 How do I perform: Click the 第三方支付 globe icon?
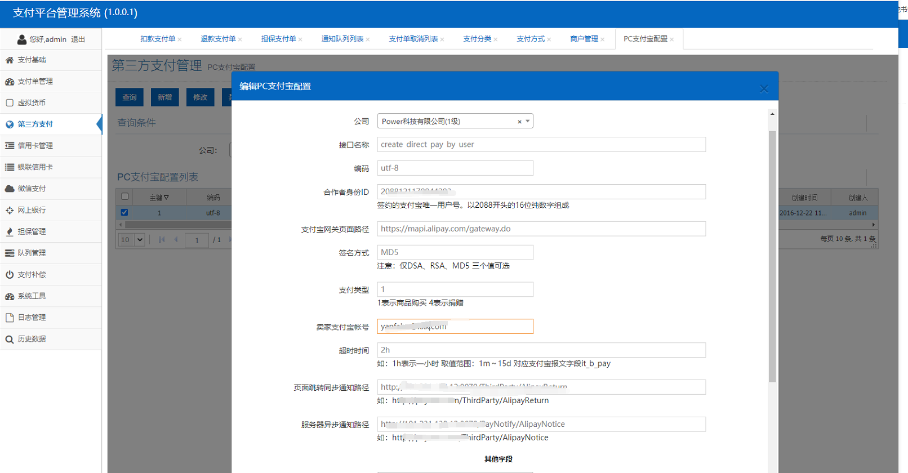click(10, 124)
